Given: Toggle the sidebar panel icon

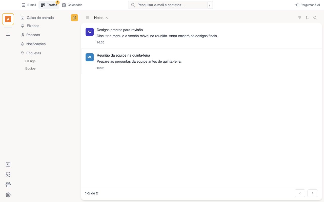Looking at the screenshot, I should [x=8, y=164].
